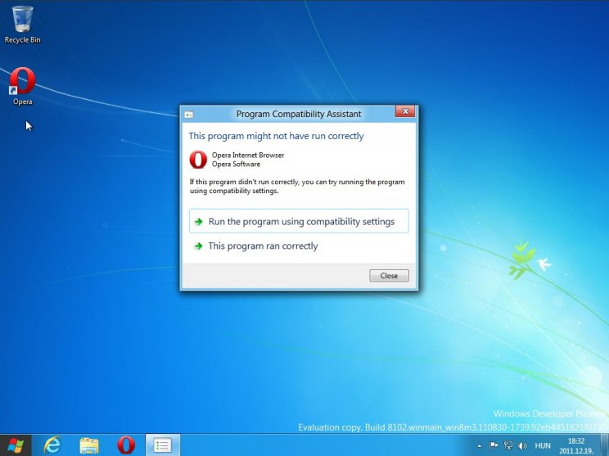
Task: Select the Program Compatibility Assistant taskbar button
Action: point(162,445)
